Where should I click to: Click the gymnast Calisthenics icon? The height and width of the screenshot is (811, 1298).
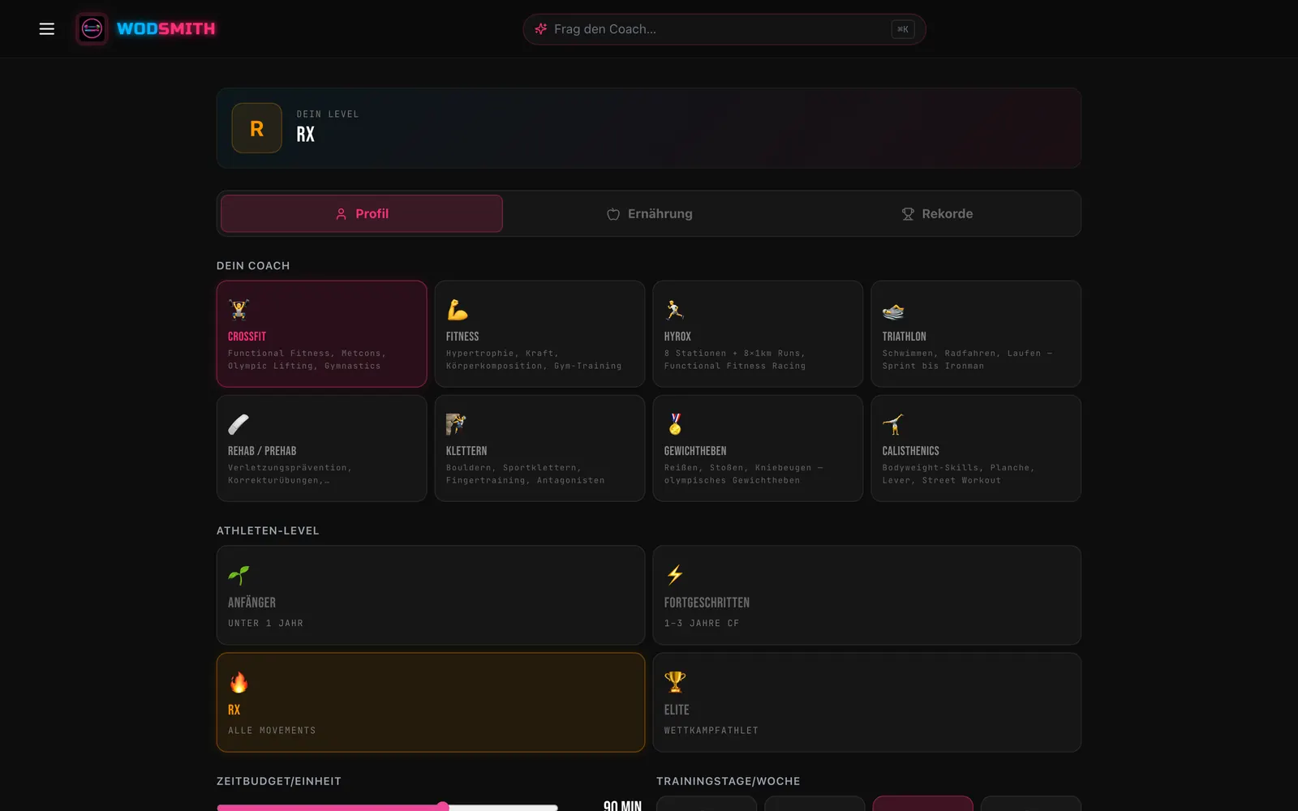(x=893, y=424)
